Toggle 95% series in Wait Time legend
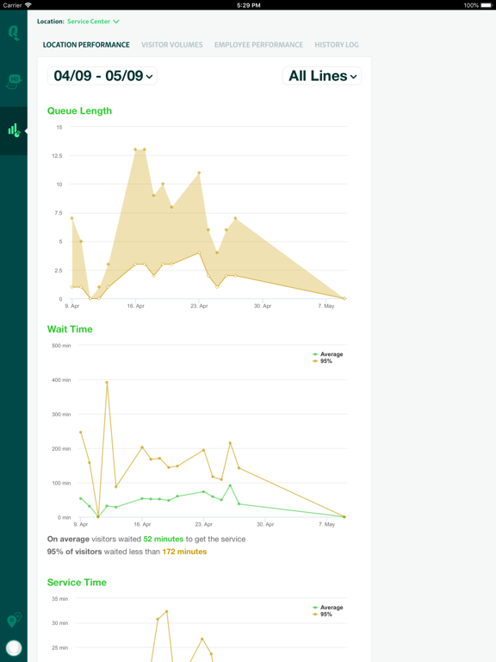The width and height of the screenshot is (496, 662). pos(322,361)
